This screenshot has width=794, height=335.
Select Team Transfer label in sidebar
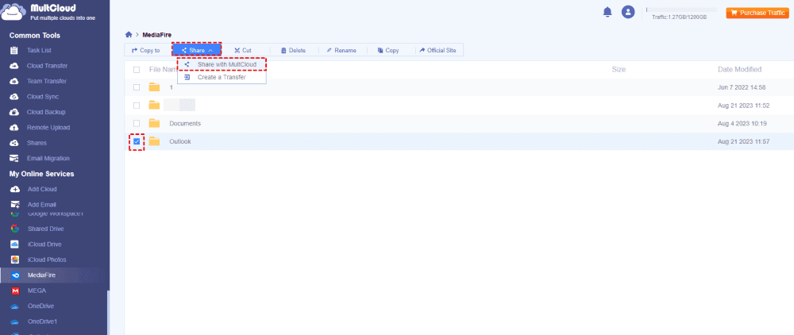click(47, 82)
